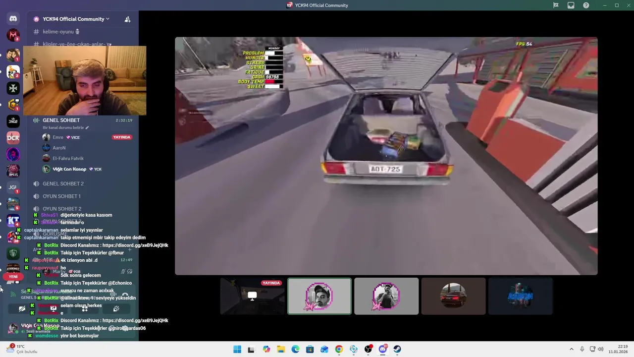Open Windows Start menu
Screen dimensions: 634x357
237,349
